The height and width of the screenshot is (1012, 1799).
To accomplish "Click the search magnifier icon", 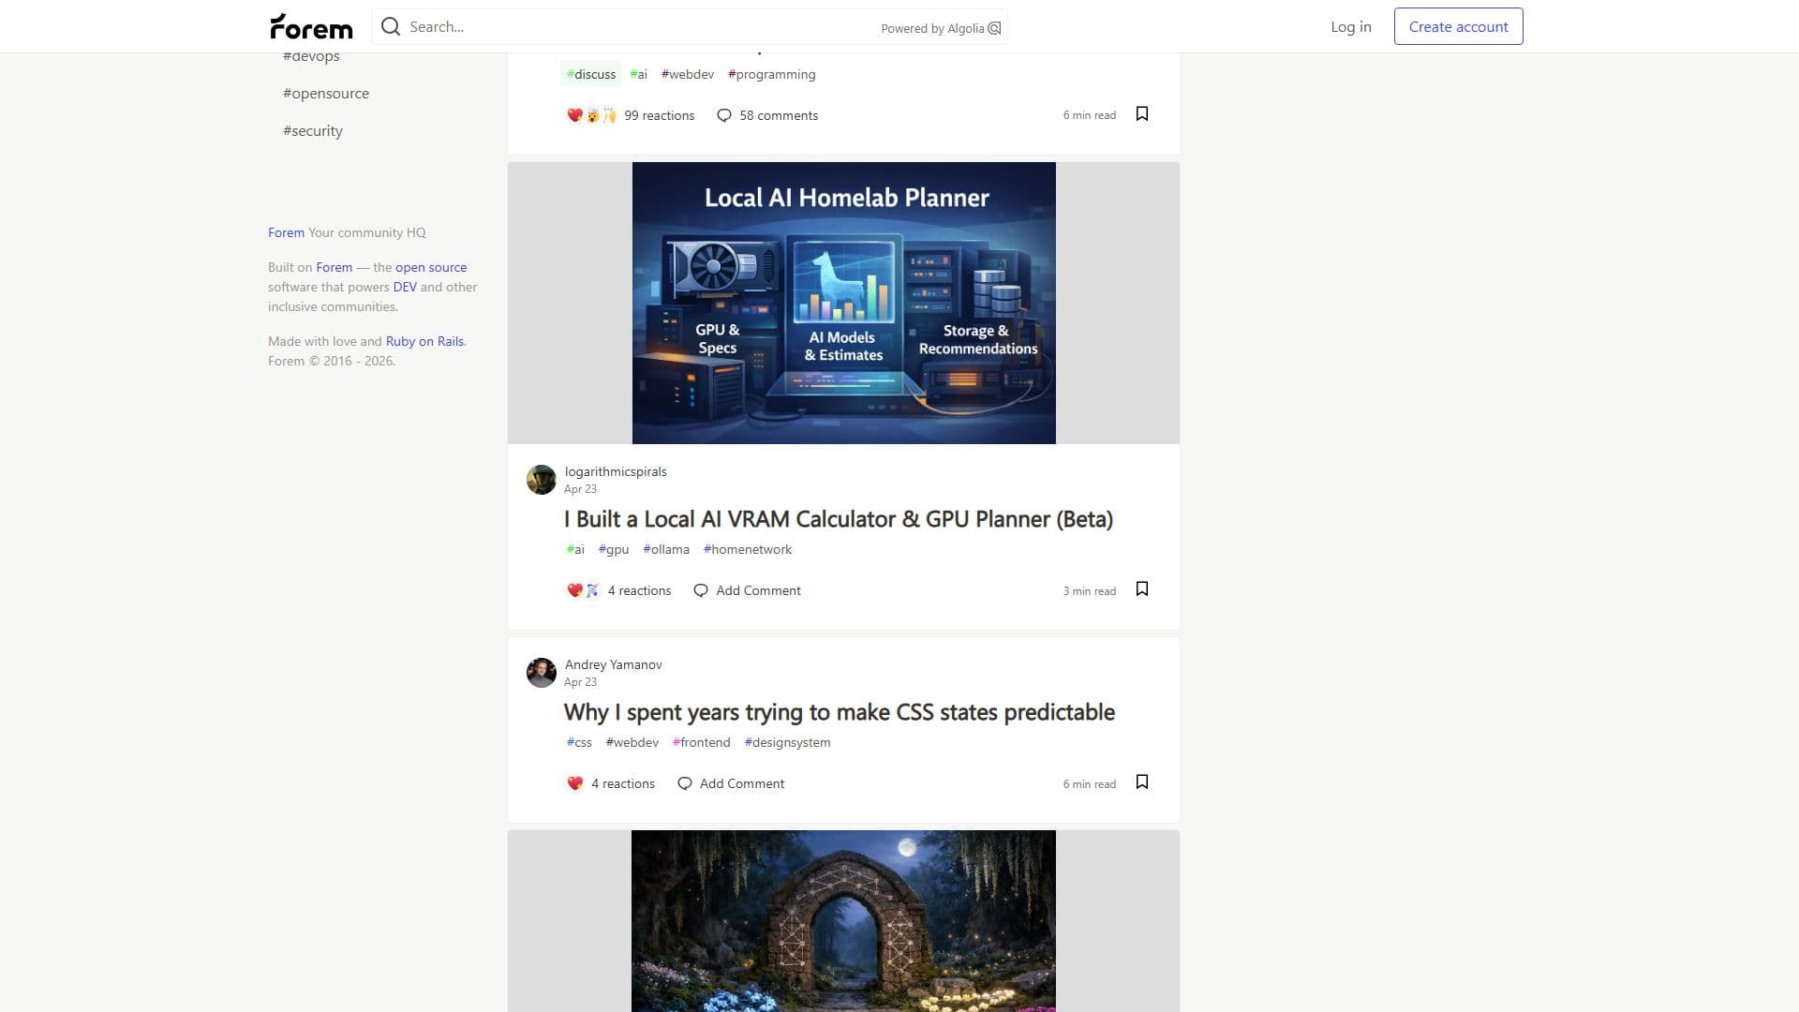I will point(391,26).
